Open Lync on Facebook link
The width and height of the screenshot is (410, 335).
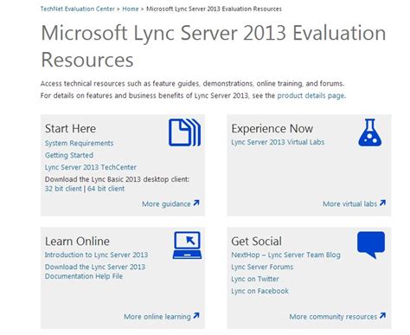259,291
